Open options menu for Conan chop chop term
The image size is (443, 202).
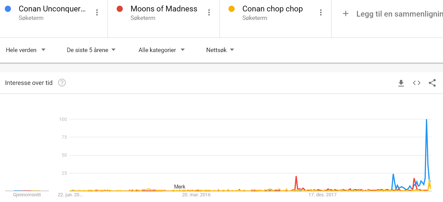pos(321,12)
